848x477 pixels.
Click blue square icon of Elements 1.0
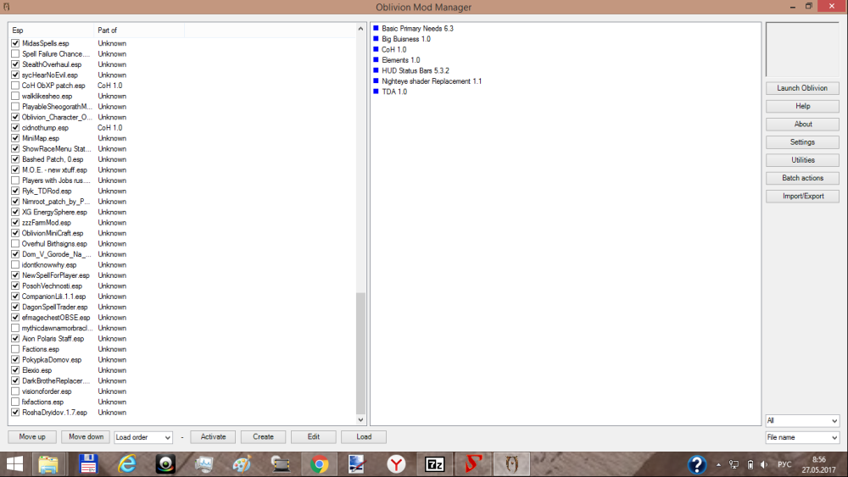coord(376,60)
